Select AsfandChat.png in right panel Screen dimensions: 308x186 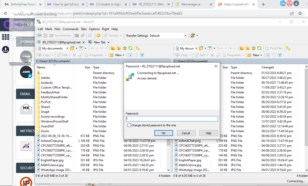(x=190, y=141)
